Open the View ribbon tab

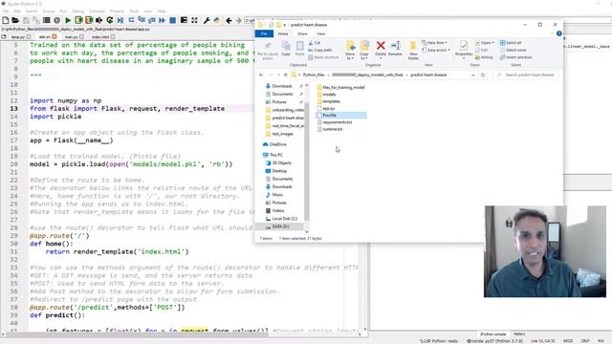[321, 34]
